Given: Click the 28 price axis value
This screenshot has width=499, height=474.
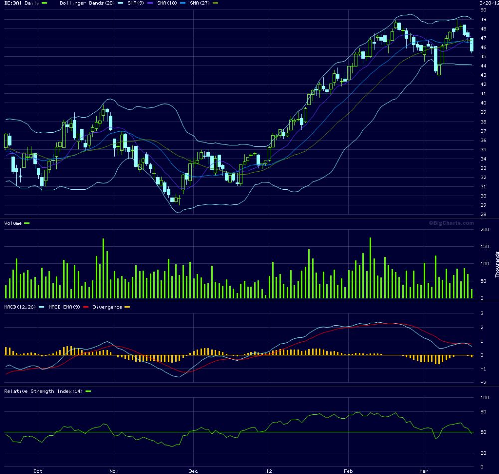Looking at the screenshot, I should 483,215.
